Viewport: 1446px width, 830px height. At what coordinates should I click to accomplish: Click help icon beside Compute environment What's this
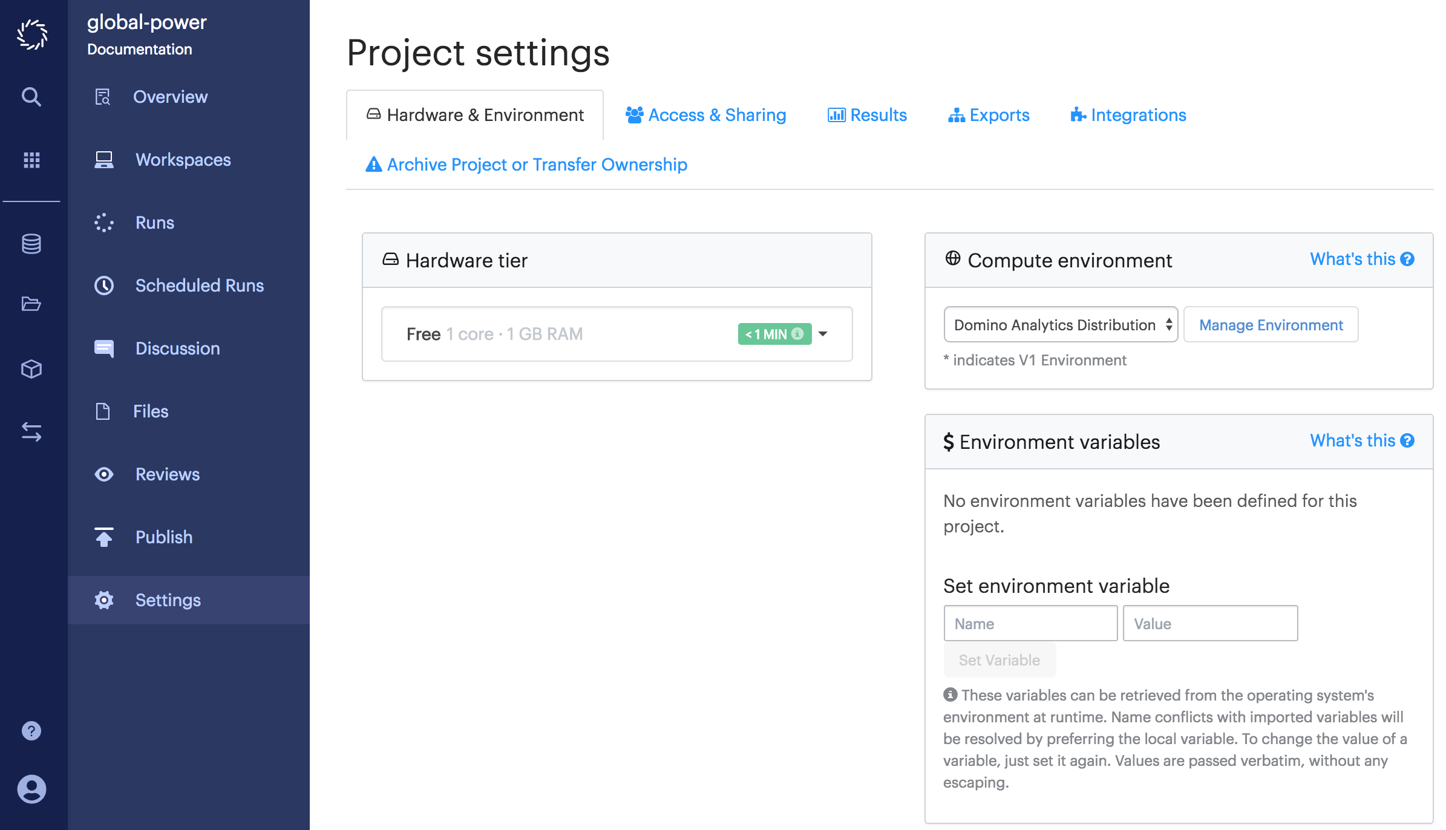click(1408, 259)
